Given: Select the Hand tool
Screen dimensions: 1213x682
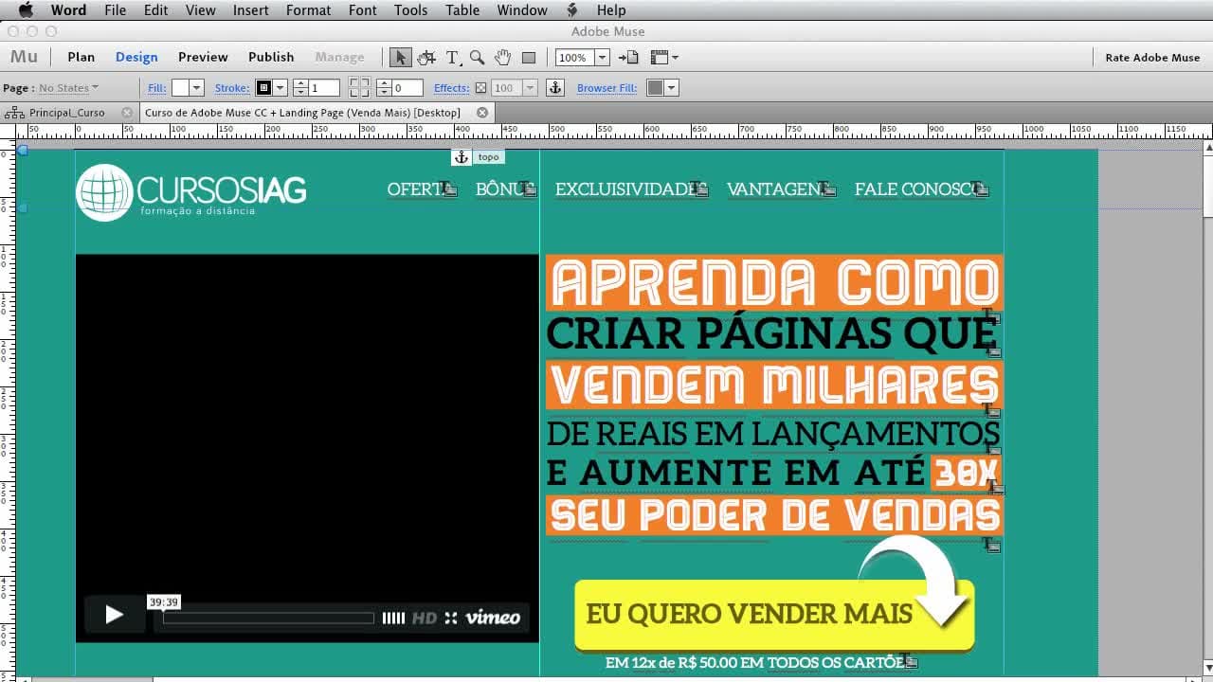Looking at the screenshot, I should tap(502, 58).
